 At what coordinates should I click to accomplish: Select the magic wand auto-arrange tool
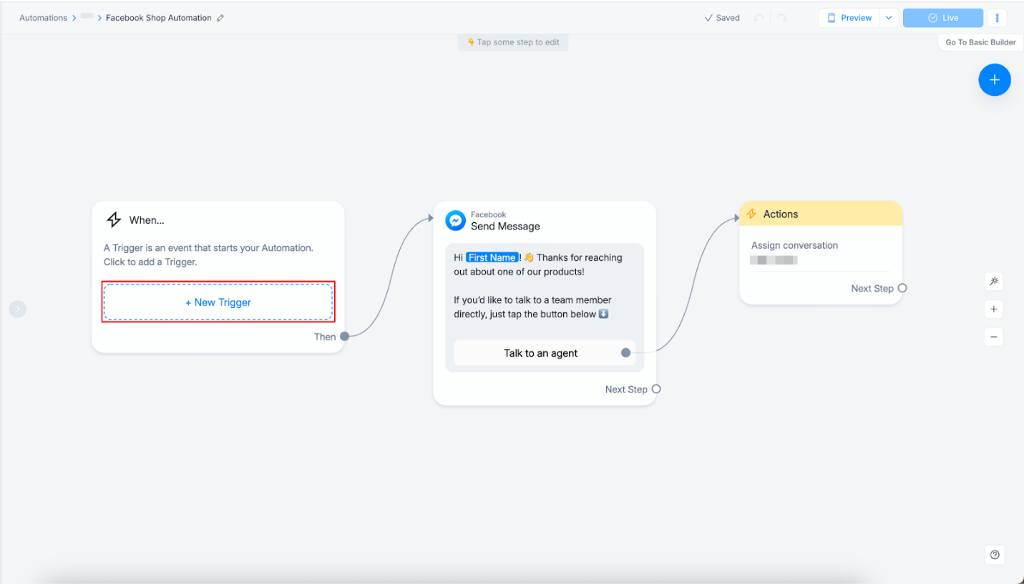point(993,281)
